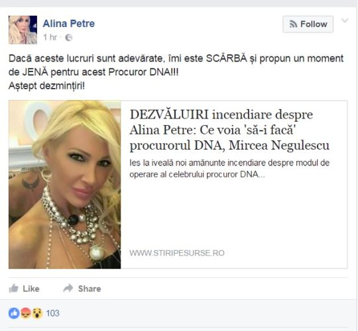Click the public globe privacy icon
The height and width of the screenshot is (331, 358).
(x=69, y=38)
